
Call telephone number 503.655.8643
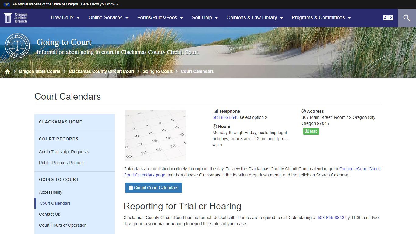pos(226,117)
